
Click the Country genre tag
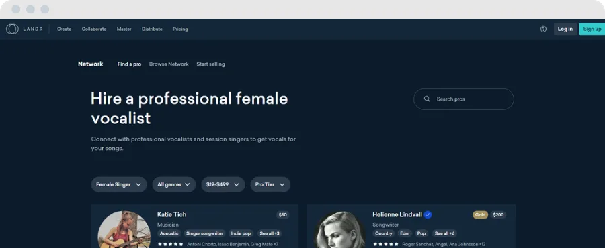coord(384,233)
